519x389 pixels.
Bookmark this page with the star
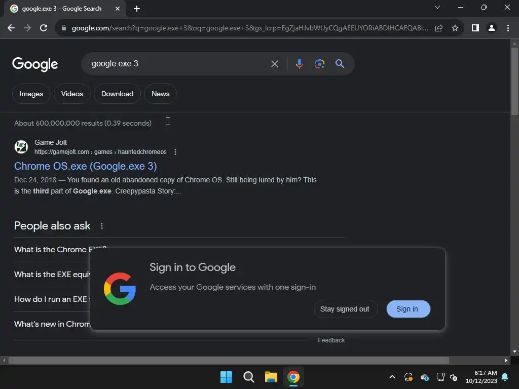[x=455, y=28]
